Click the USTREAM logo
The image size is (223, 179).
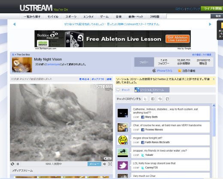pyautogui.click(x=36, y=8)
